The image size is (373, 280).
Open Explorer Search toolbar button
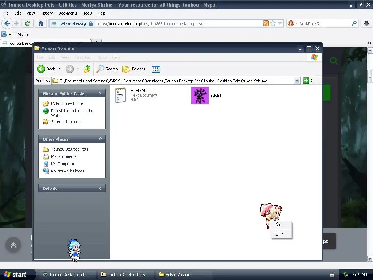[107, 69]
